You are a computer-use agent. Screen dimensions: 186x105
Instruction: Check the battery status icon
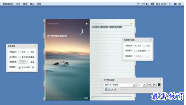[x=147, y=4]
